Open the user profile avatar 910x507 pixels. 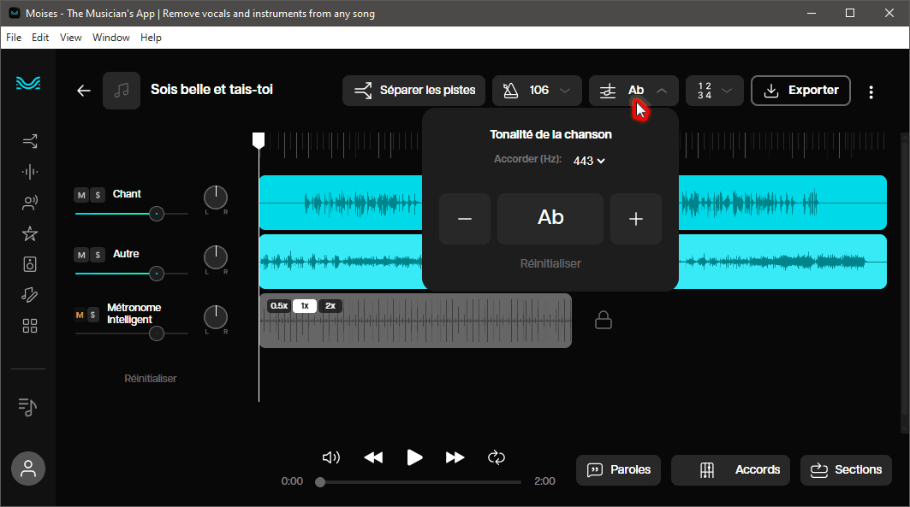28,469
